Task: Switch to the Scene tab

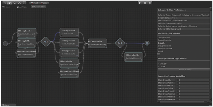Action: pyautogui.click(x=6, y=7)
